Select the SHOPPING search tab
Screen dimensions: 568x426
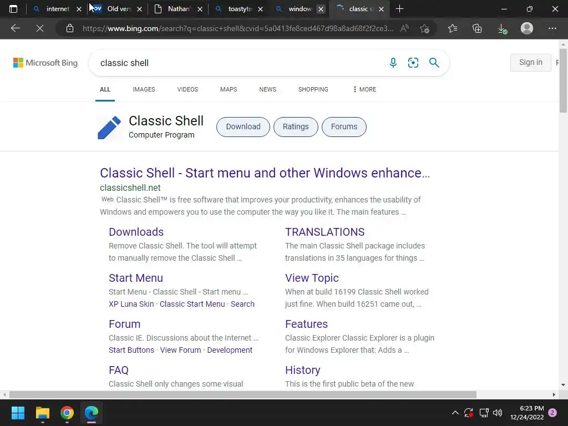(x=313, y=89)
